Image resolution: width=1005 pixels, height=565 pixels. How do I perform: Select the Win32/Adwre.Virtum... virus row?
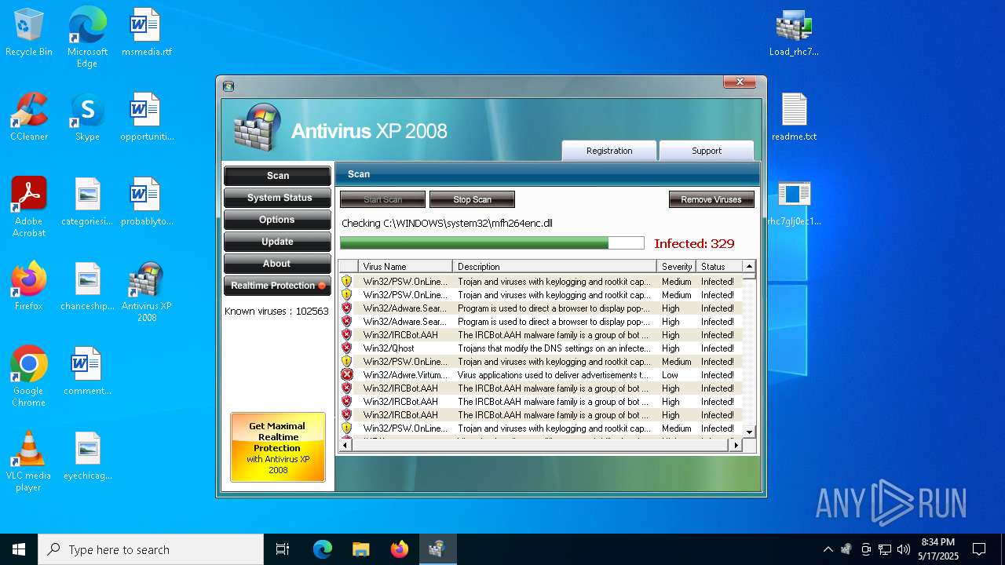click(x=540, y=375)
